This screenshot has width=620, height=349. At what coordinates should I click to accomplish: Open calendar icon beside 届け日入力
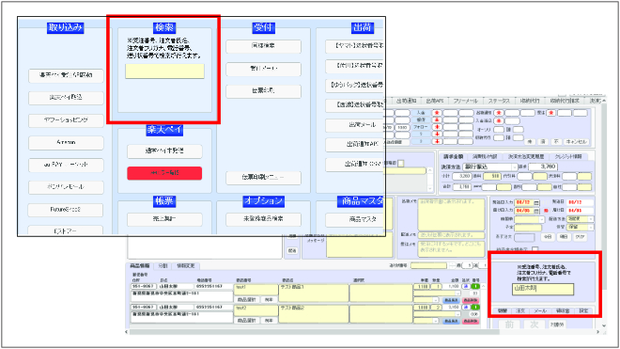click(x=536, y=211)
